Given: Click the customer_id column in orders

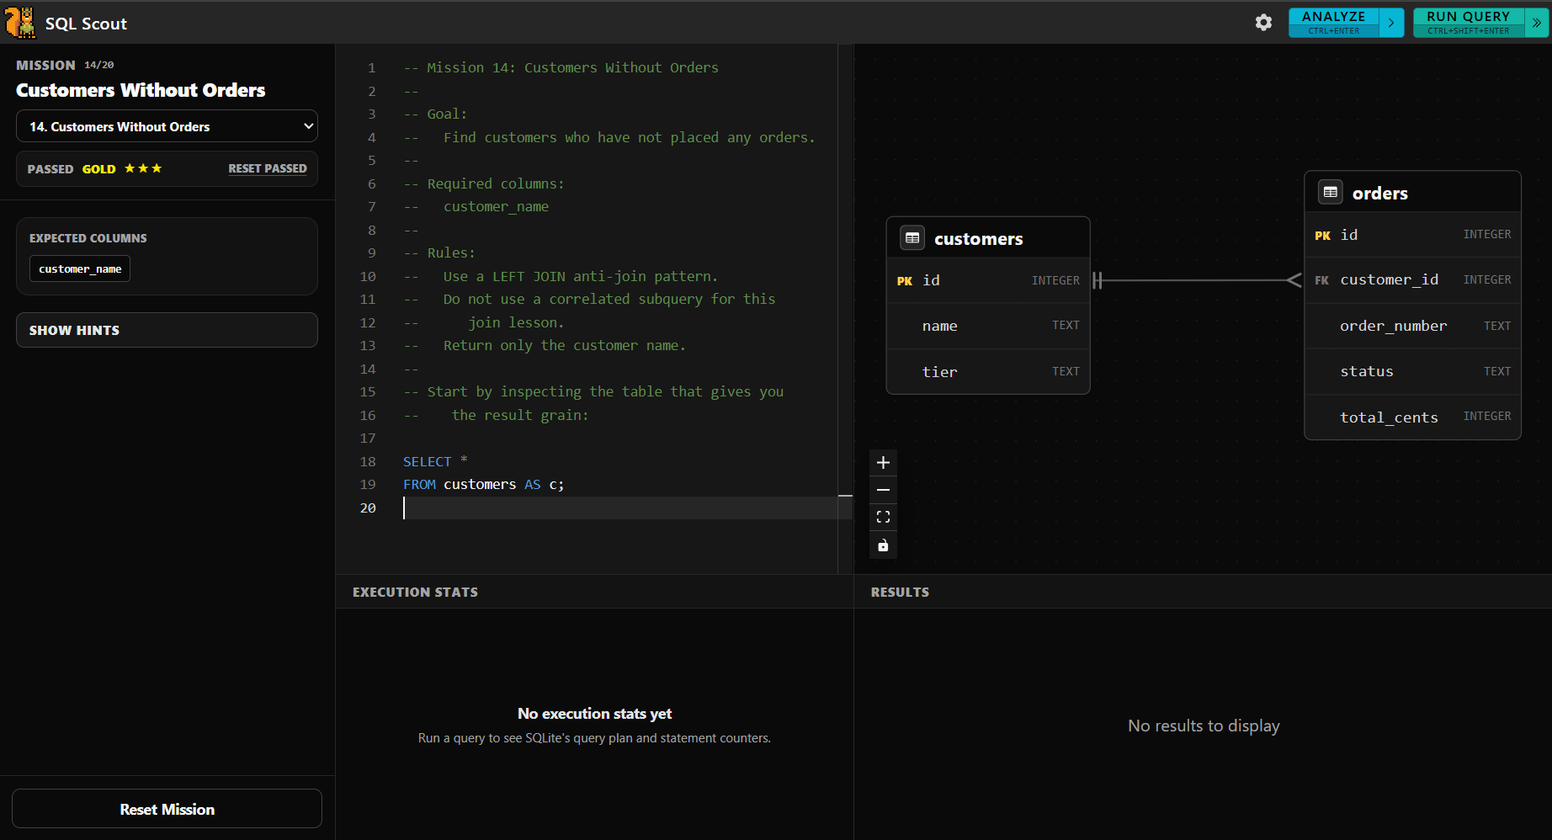Looking at the screenshot, I should click(x=1412, y=279).
